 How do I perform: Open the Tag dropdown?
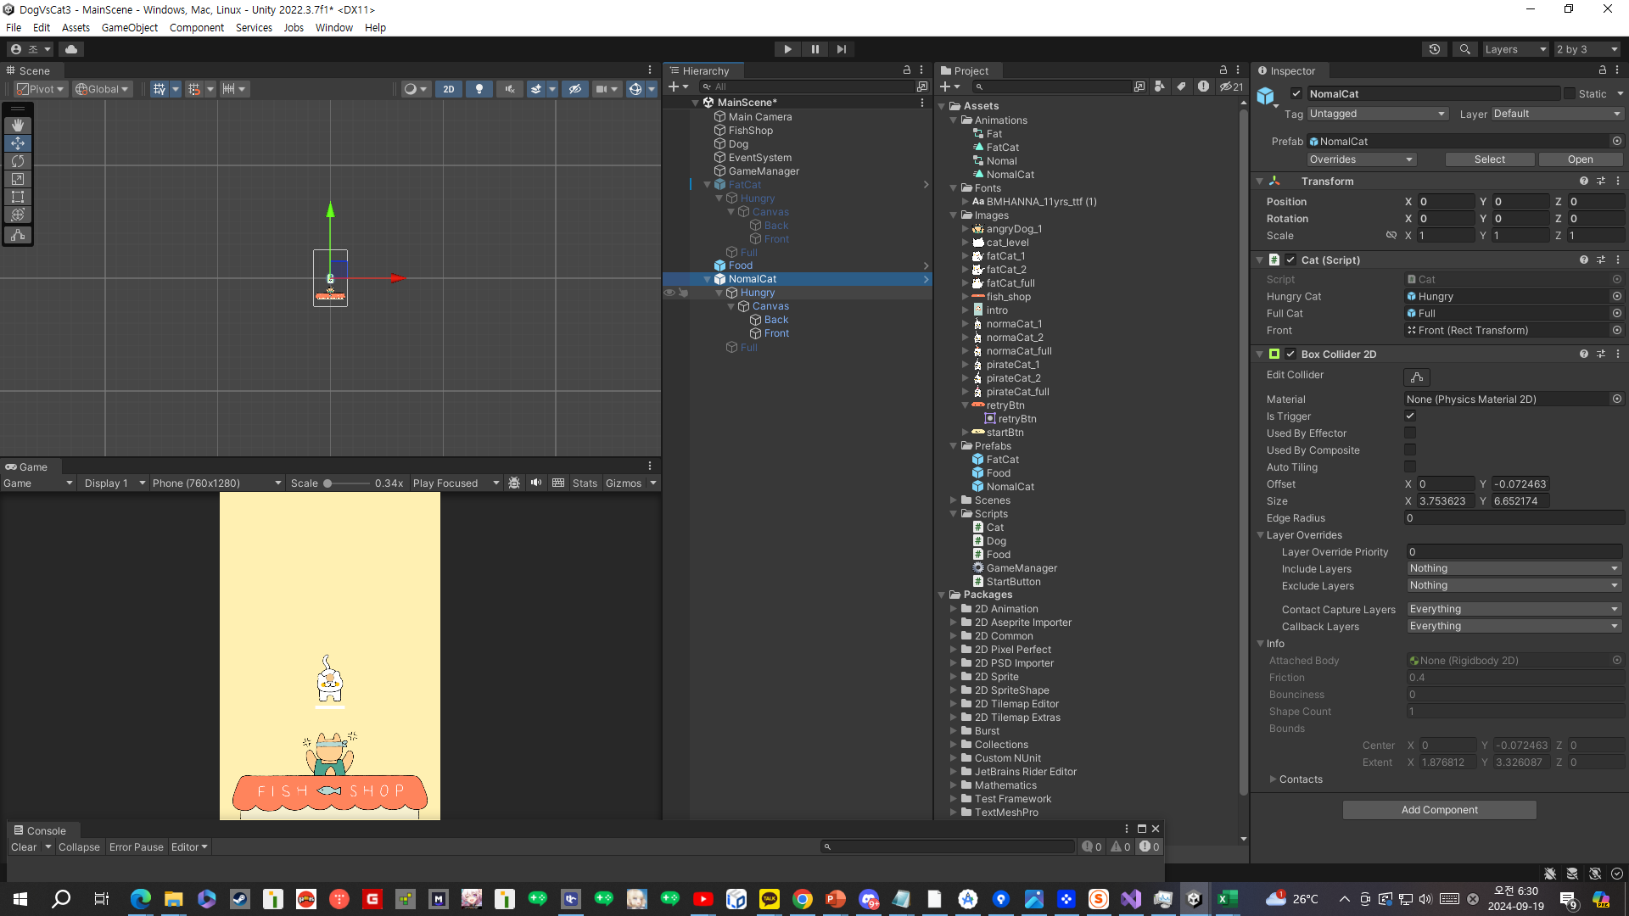click(x=1377, y=114)
